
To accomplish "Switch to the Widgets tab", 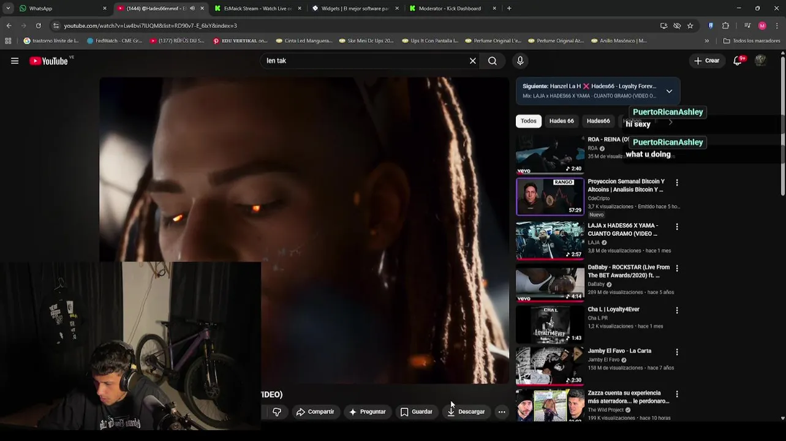I will point(355,9).
